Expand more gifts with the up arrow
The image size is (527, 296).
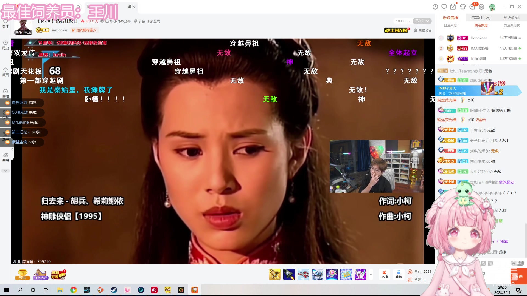coord(371,274)
